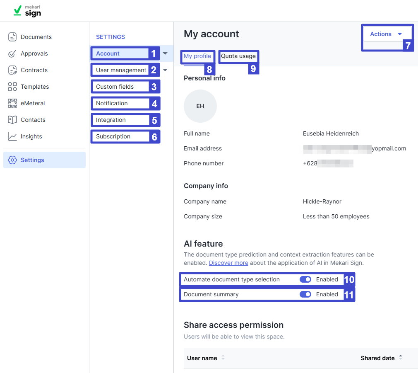418x373 pixels.
Task: Click the Personal info heading
Action: [204, 78]
